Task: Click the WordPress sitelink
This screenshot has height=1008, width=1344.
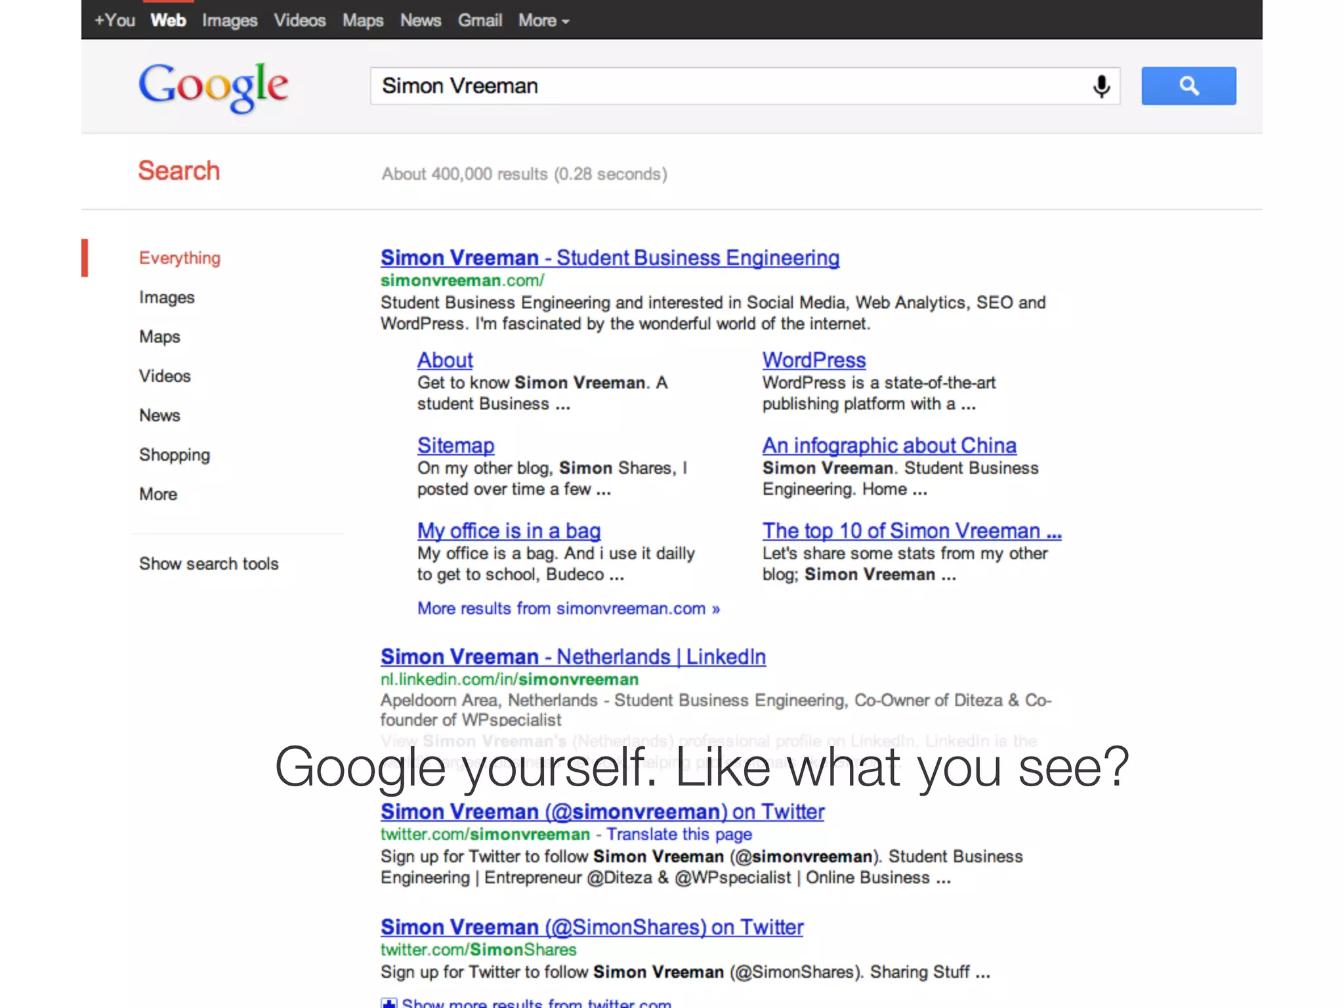Action: pos(814,360)
